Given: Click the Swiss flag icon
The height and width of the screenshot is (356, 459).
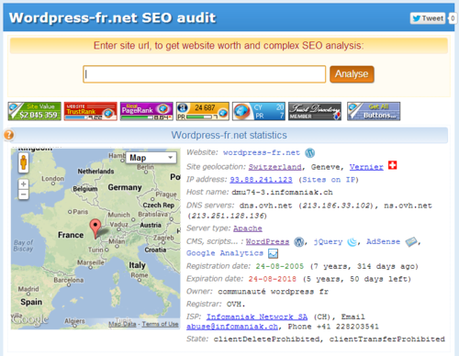Looking at the screenshot, I should pos(392,165).
